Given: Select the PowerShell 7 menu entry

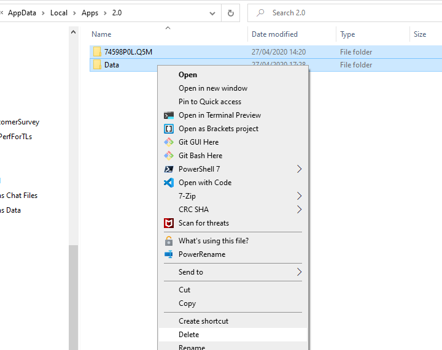Looking at the screenshot, I should (x=233, y=169).
